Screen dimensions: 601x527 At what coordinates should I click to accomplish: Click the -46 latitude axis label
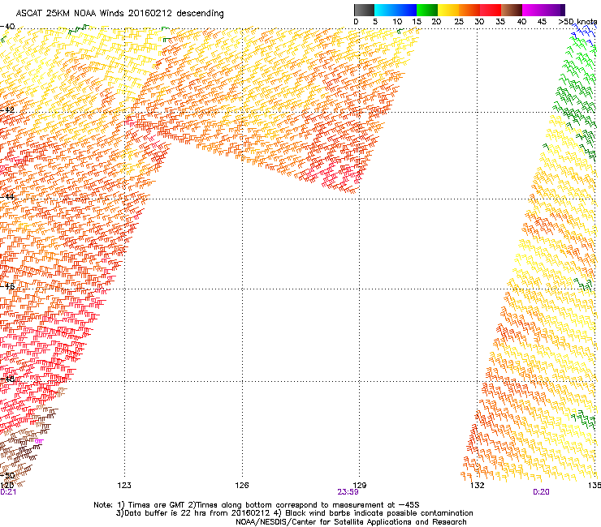(x=7, y=286)
